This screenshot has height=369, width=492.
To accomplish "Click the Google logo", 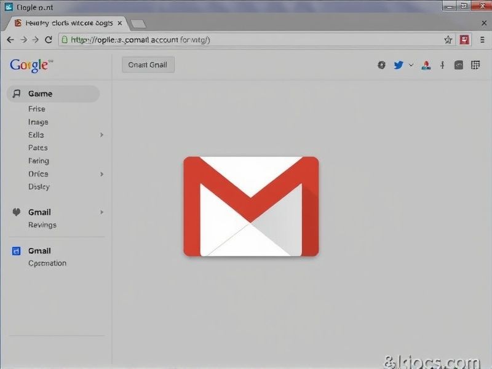I will click(31, 66).
